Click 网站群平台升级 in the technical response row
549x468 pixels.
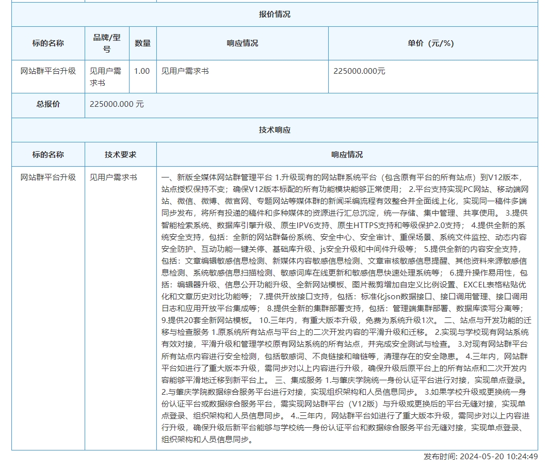coord(48,177)
